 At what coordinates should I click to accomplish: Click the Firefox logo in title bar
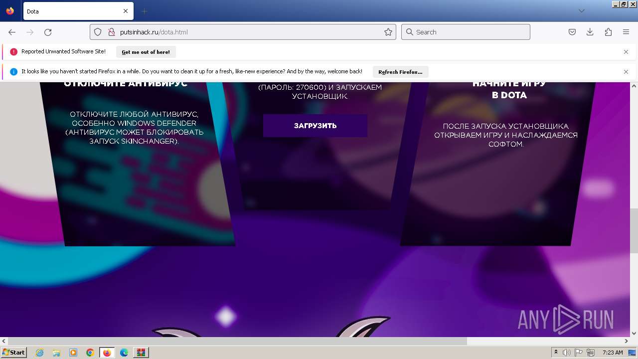tap(10, 11)
